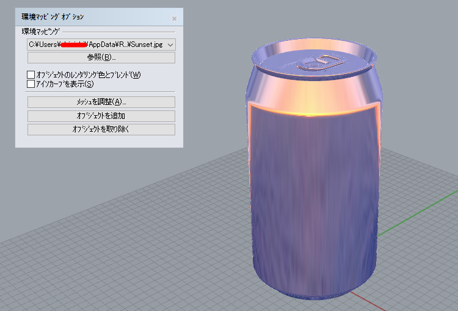The height and width of the screenshot is (311, 458).
Task: Enable オブジェクトのレンダリング色とブレンド checkbox
Action: click(31, 74)
